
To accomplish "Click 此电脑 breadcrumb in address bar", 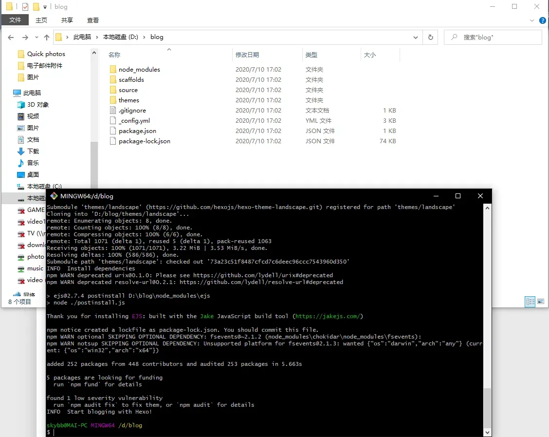I will click(82, 37).
